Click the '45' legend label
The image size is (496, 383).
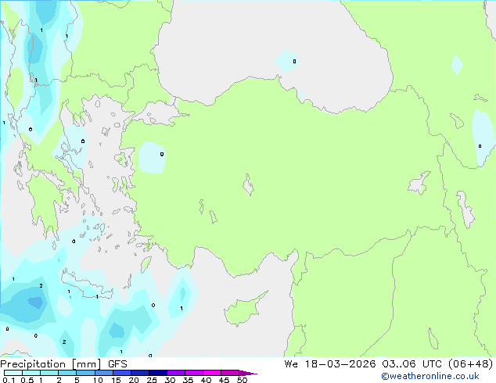click(x=224, y=380)
